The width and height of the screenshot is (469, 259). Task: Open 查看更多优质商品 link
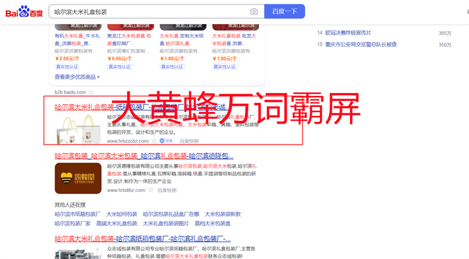coord(77,77)
